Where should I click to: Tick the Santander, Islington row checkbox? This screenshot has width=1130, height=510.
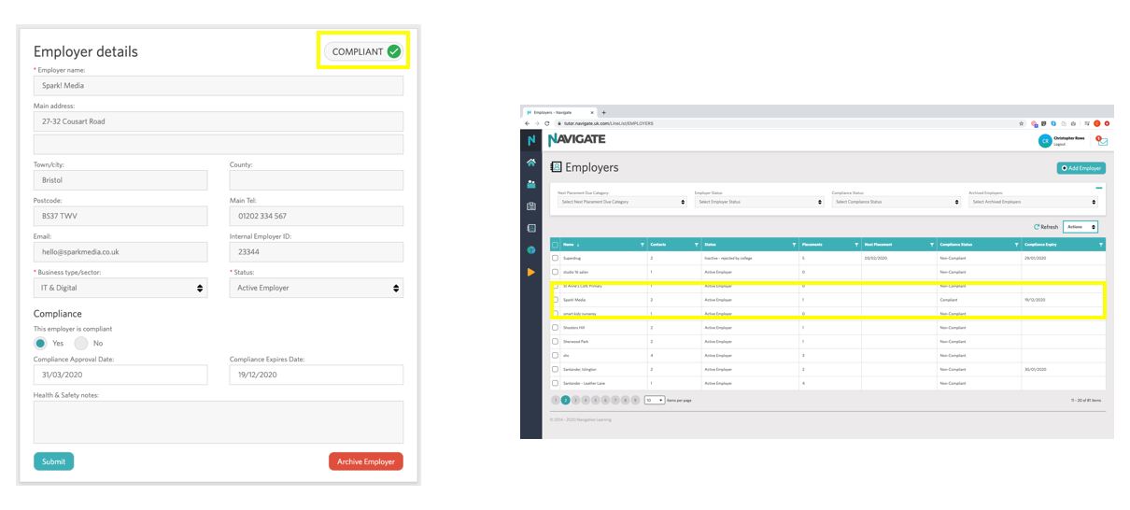[x=556, y=370]
